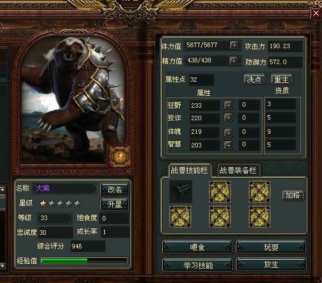Add a point to 智慧 attribute
The height and width of the screenshot is (283, 322).
tap(228, 145)
